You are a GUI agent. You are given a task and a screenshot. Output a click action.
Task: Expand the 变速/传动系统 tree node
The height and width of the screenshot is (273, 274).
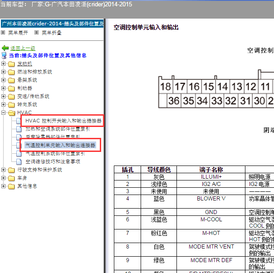(x=3, y=96)
